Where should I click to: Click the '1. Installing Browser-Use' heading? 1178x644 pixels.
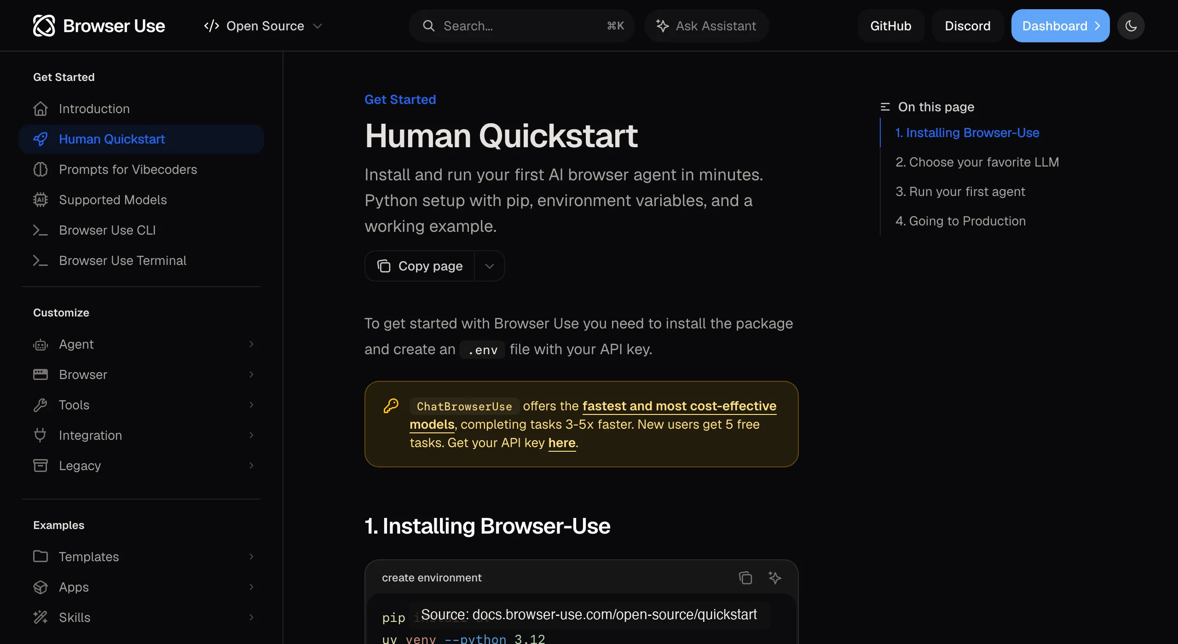487,526
